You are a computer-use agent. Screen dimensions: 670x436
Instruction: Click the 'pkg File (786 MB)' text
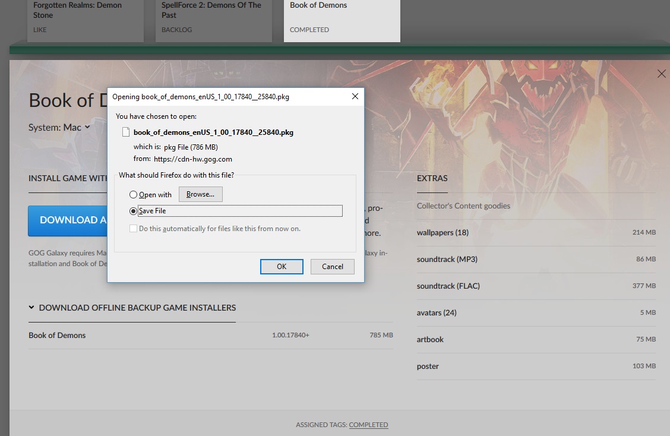191,147
